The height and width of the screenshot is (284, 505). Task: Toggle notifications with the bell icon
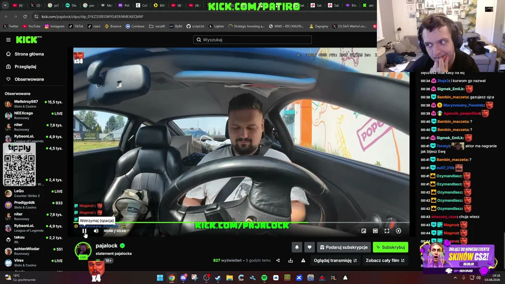[297, 247]
